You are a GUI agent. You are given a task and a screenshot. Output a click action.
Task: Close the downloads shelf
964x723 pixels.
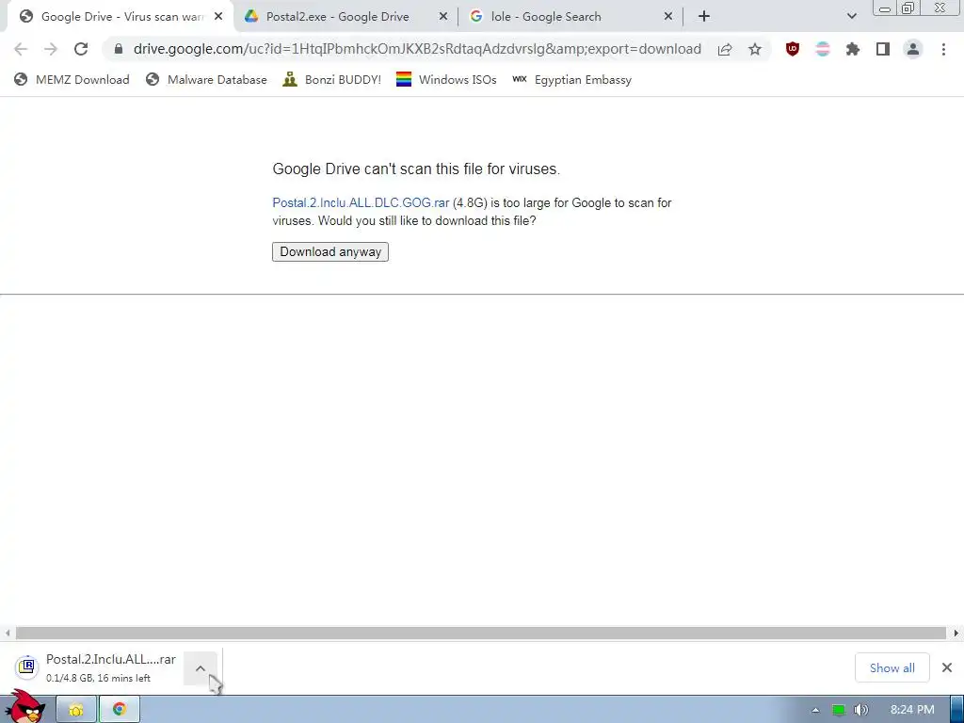947,667
